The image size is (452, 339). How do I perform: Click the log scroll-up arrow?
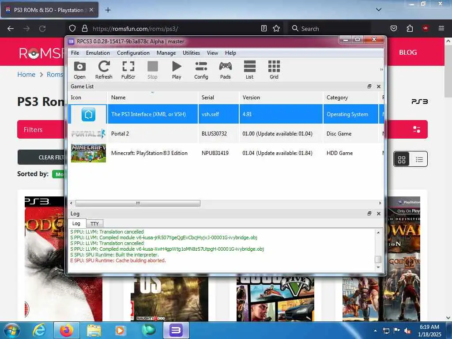pyautogui.click(x=378, y=232)
